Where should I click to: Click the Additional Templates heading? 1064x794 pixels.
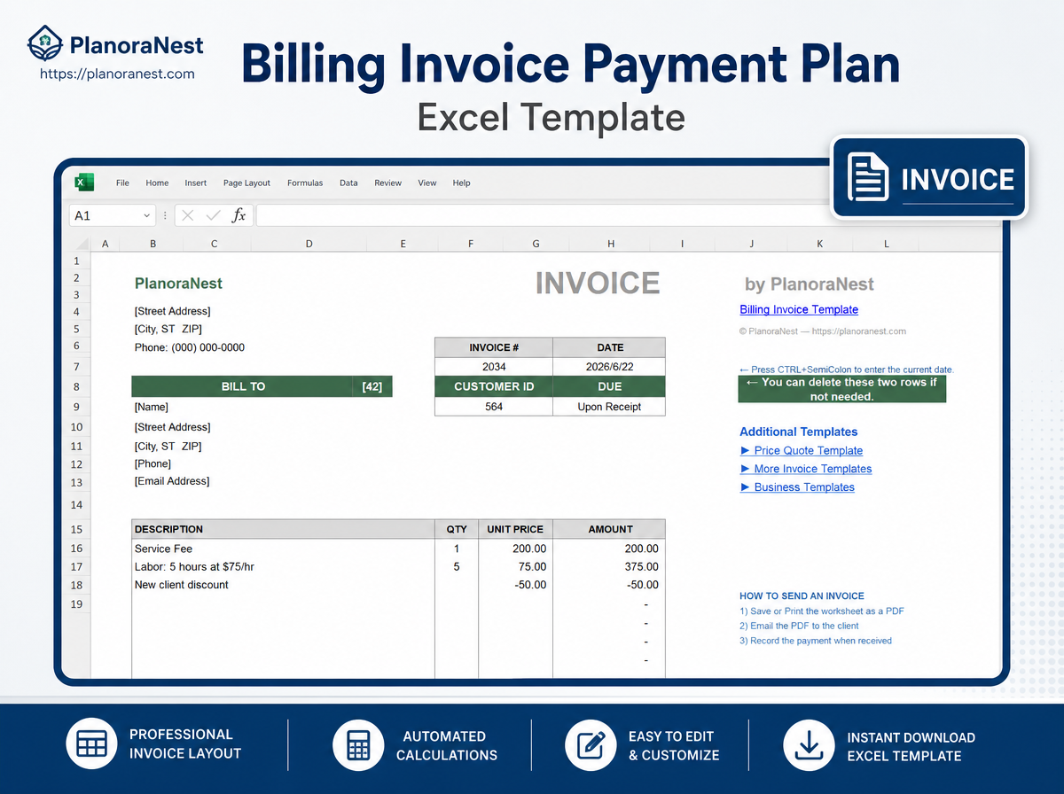pyautogui.click(x=799, y=432)
